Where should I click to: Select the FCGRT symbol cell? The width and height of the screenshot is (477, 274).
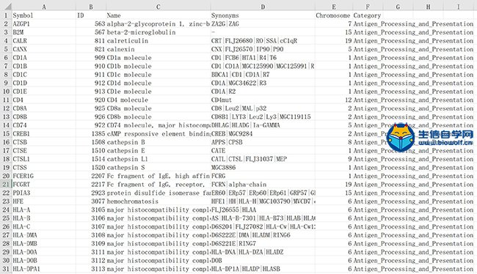click(44, 185)
